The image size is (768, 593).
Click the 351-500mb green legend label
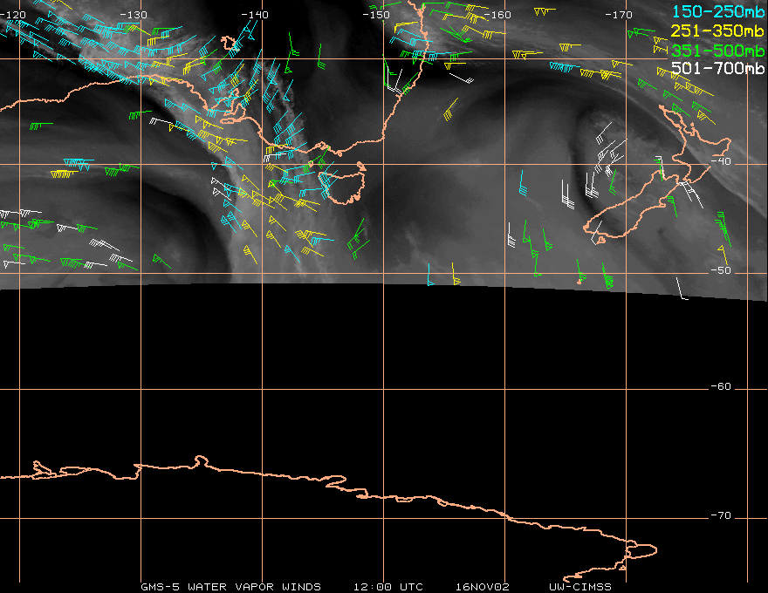717,51
